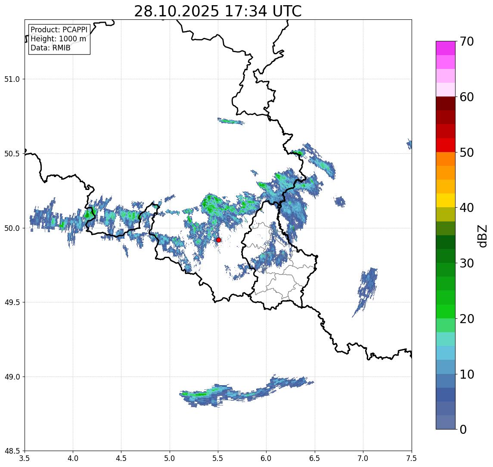Click the "Data: RMIB" label
The image size is (493, 467).
50,48
